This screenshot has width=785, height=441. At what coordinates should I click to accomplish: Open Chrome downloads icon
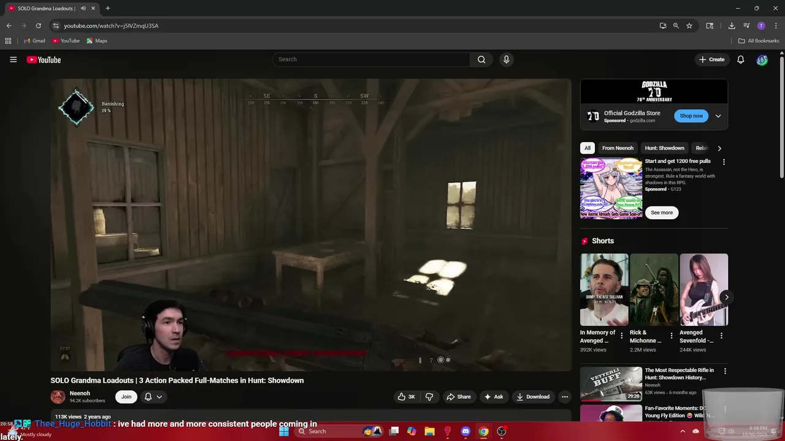(x=732, y=26)
